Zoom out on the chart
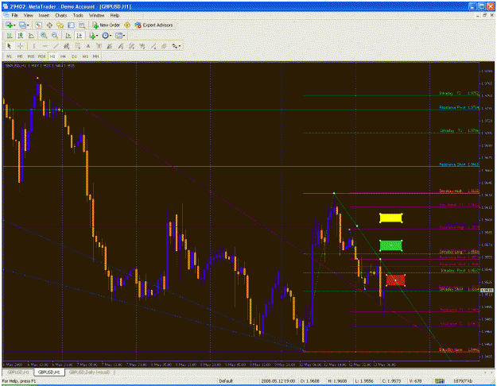 click(55, 36)
